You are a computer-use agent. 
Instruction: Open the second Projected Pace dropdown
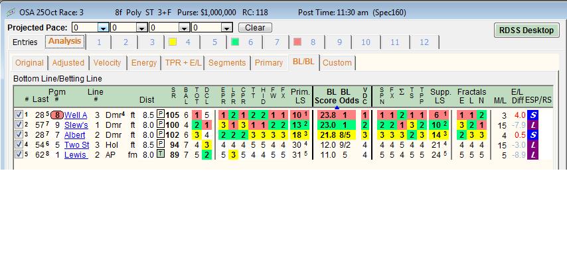(x=142, y=28)
